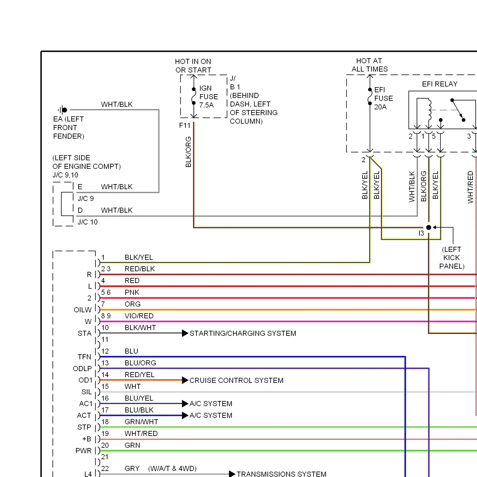Click the HOT AT ALL TIMES label
This screenshot has height=477, width=477.
pyautogui.click(x=370, y=65)
